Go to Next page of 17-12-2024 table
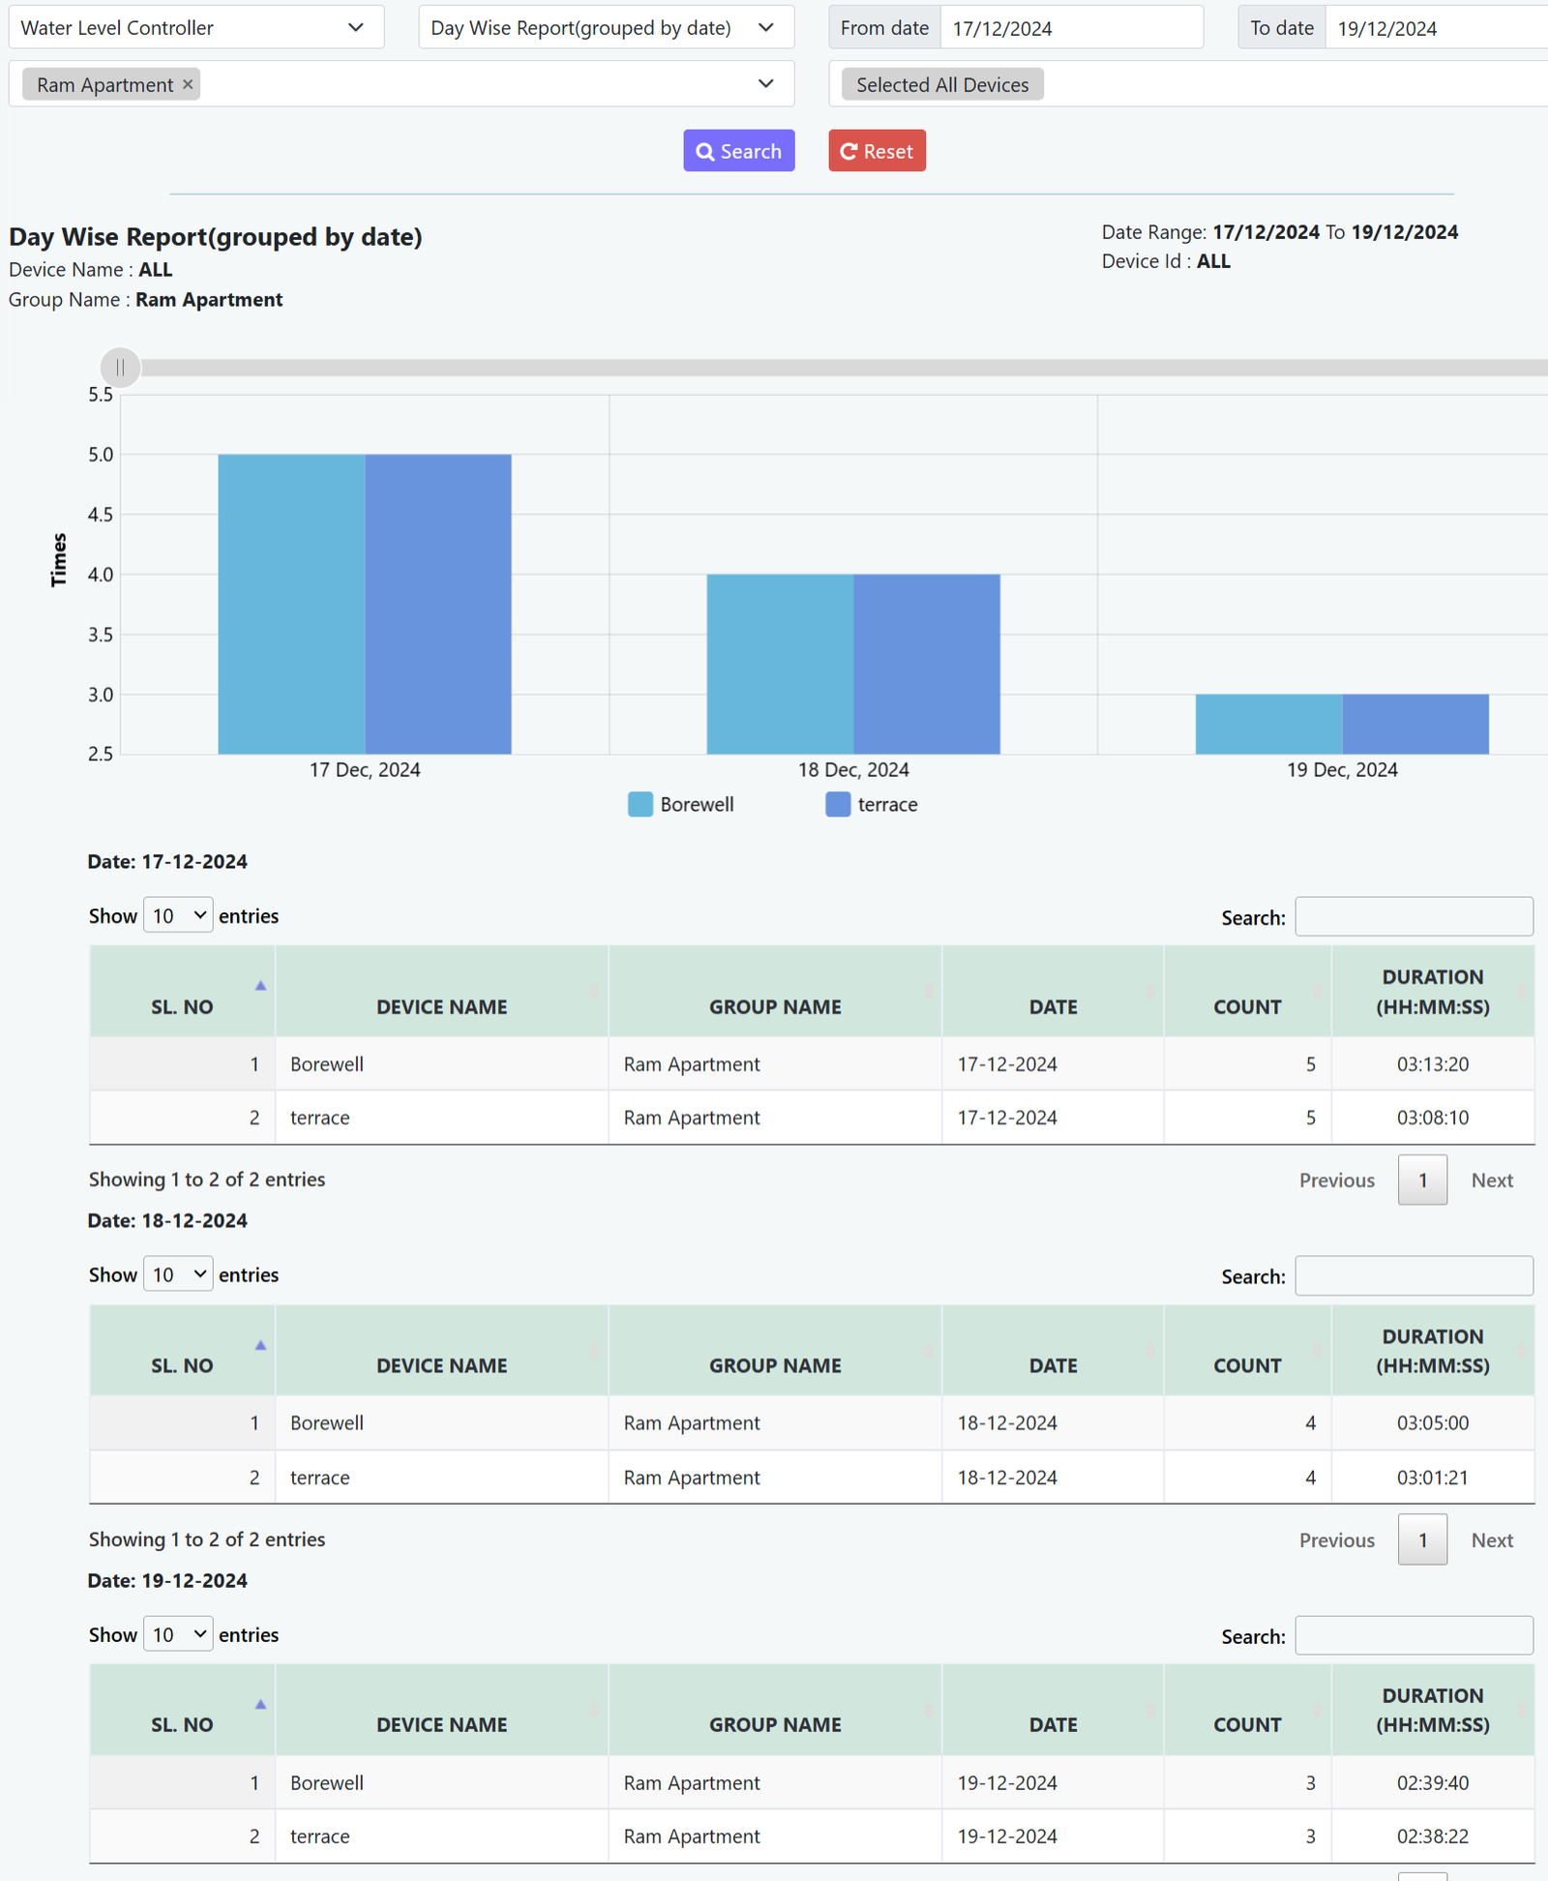This screenshot has width=1548, height=1881. (x=1491, y=1179)
